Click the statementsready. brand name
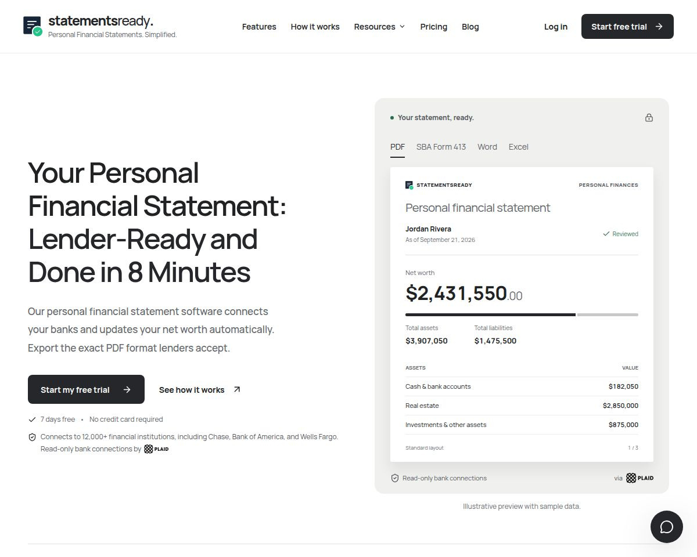Viewport: 697px width, 557px height. click(x=100, y=21)
